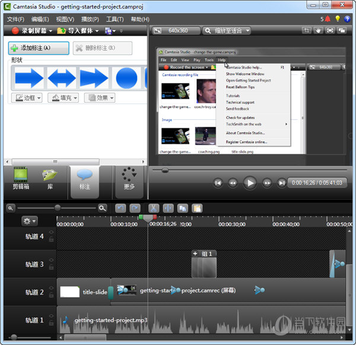Open the Import media (导入媒体) dropdown arrow
The height and width of the screenshot is (345, 356).
click(x=97, y=31)
